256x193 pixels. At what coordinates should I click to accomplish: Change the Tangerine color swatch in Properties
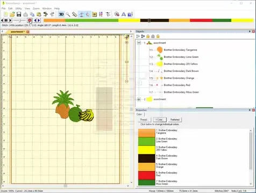pos(147,133)
